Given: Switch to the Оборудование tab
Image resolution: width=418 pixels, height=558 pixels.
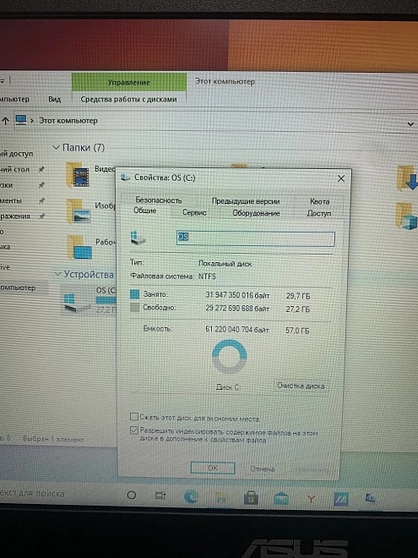Looking at the screenshot, I should click(x=256, y=213).
